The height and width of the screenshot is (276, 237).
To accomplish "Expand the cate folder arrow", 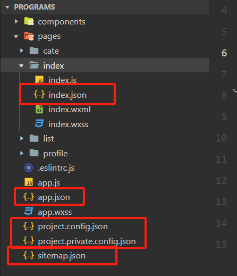I will click(x=22, y=51).
